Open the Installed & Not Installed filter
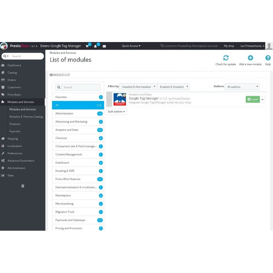273x273 pixels. tap(138, 87)
